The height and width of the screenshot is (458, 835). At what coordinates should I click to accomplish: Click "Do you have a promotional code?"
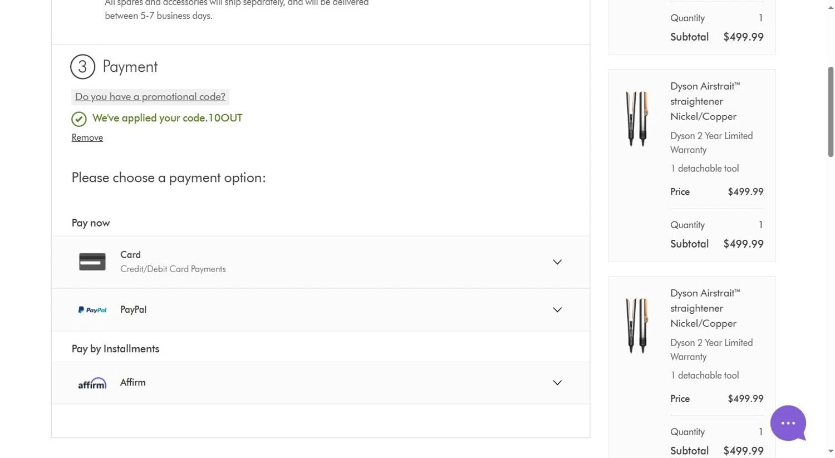[x=150, y=97]
